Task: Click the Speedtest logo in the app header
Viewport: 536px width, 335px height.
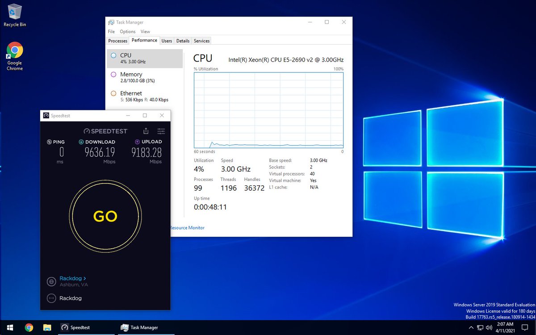Action: click(x=105, y=131)
